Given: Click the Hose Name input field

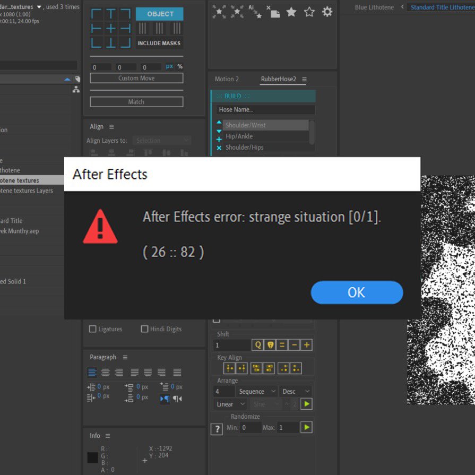Looking at the screenshot, I should click(265, 110).
